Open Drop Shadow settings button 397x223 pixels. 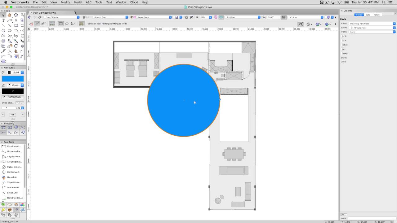(20, 103)
